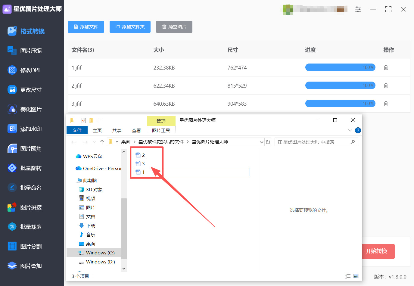Switch to the 查看 ribbon tab
This screenshot has height=286, width=414.
pos(136,130)
